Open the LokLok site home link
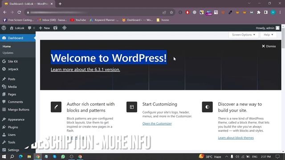Screen dimensions: 285x160 17,28
